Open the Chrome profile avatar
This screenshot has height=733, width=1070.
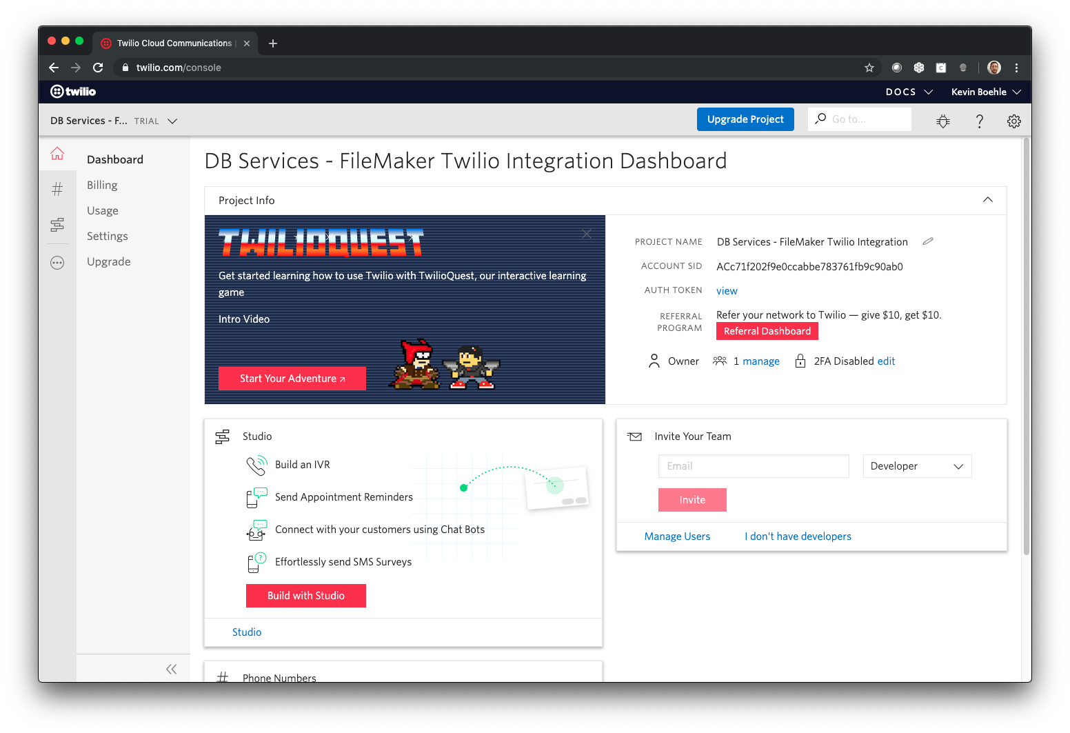pos(994,68)
